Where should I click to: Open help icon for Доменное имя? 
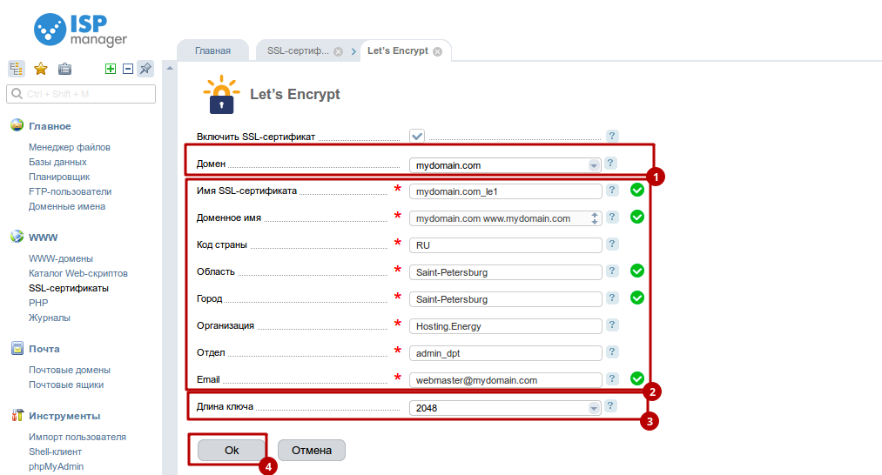612,217
